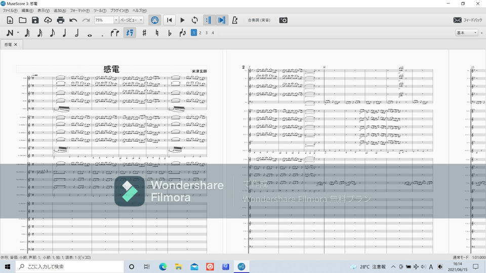
Task: Click the composer text 米津玄師
Action: (x=199, y=71)
